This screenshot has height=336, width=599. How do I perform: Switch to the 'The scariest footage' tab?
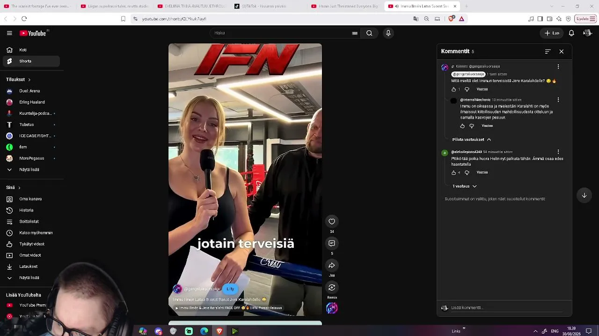pos(37,6)
